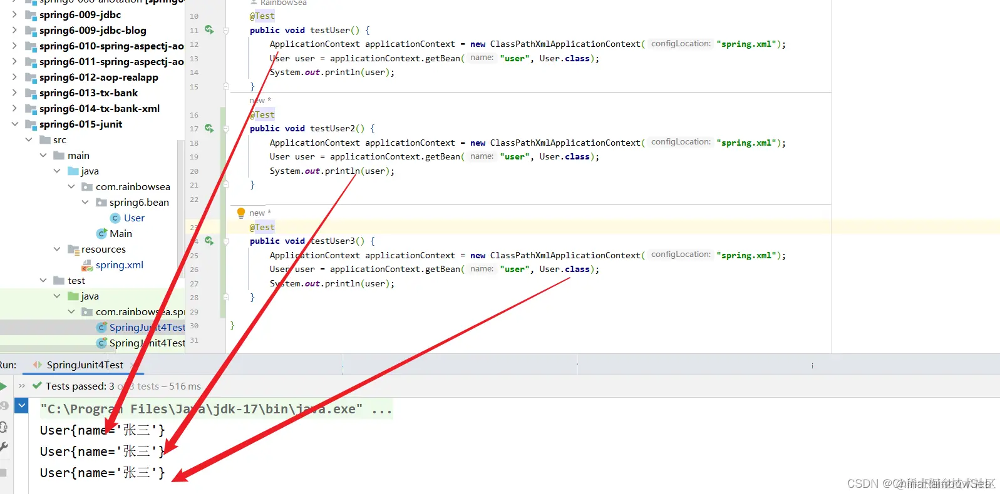Run testUser3 from its gutter icon
This screenshot has width=1000, height=494.
click(209, 241)
